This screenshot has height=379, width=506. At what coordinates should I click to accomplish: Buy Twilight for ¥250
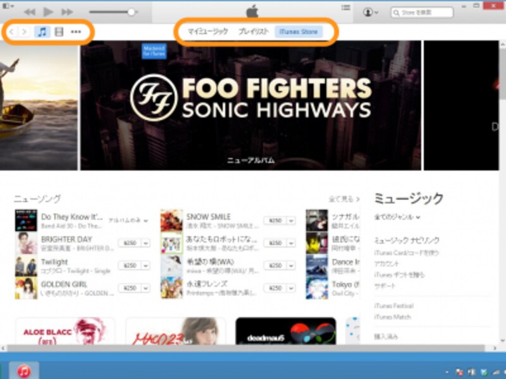coord(130,265)
